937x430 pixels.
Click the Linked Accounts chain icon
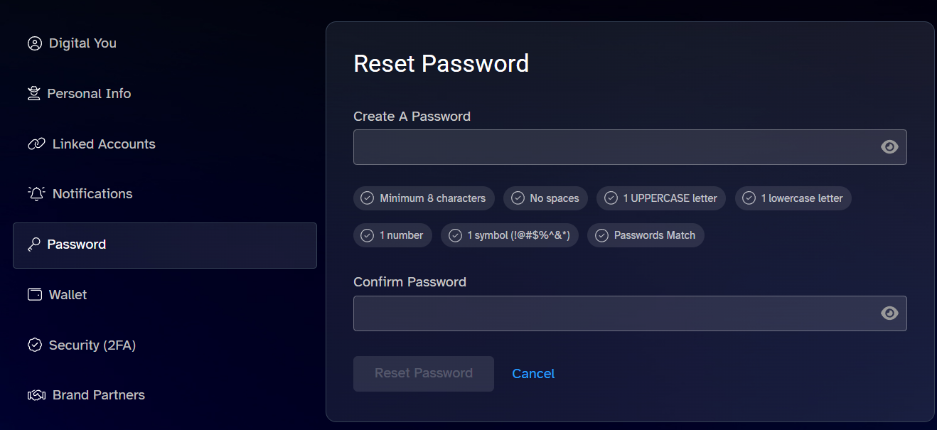[x=36, y=144]
